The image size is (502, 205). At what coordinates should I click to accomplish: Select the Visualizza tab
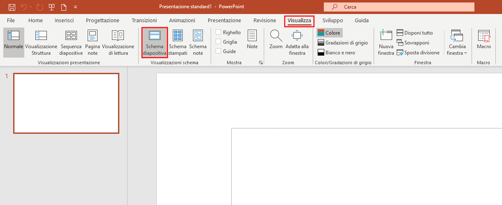click(299, 20)
